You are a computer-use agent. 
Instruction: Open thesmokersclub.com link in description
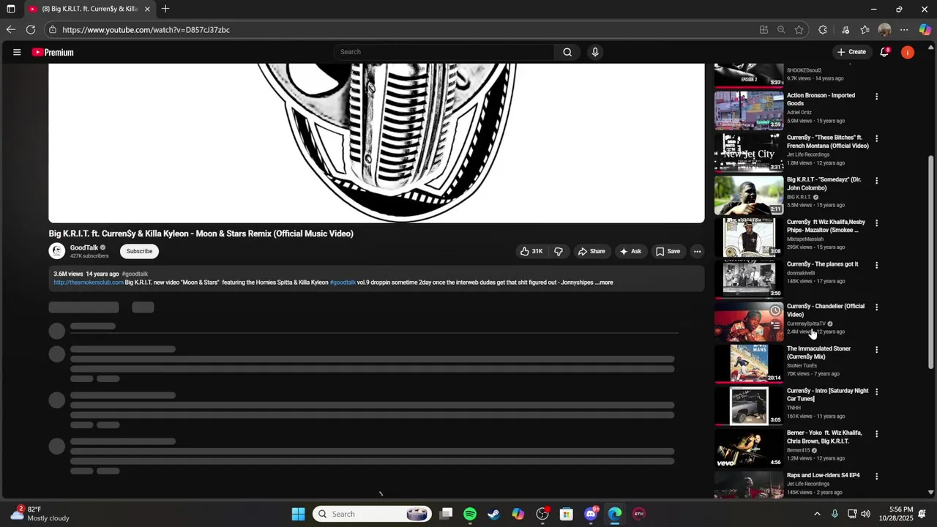pos(89,283)
